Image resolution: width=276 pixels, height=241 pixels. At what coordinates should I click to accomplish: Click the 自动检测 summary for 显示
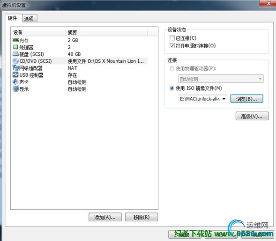(77, 89)
